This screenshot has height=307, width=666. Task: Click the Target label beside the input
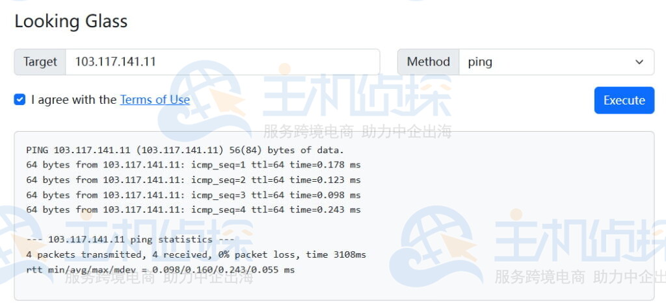click(40, 62)
